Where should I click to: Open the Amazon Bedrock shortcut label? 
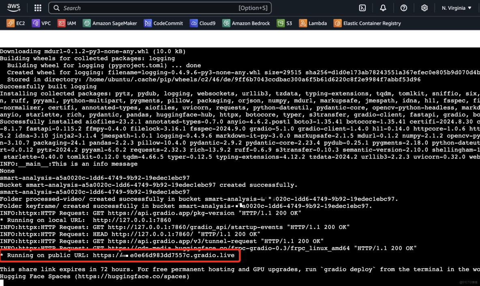pos(251,23)
